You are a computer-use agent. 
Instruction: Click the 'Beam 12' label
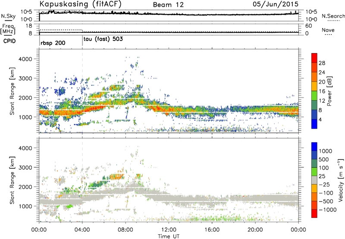click(168, 5)
